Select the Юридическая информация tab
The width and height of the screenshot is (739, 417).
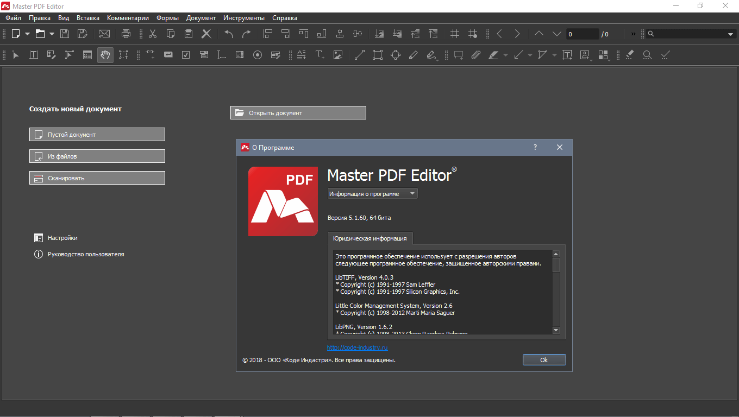[370, 238]
